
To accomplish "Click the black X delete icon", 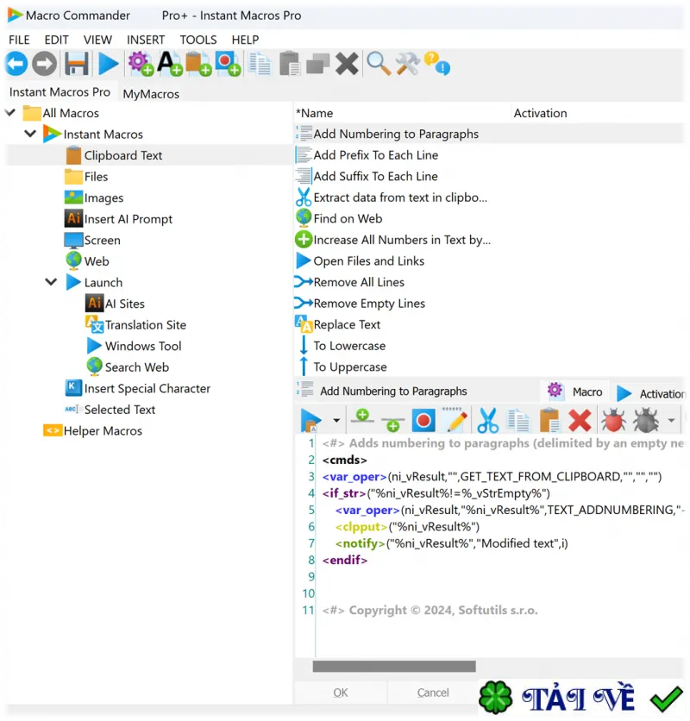I will [347, 64].
